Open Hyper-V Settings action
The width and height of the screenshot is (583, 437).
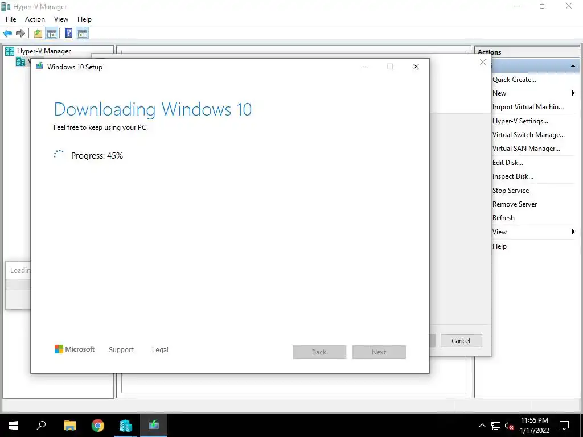pos(520,121)
